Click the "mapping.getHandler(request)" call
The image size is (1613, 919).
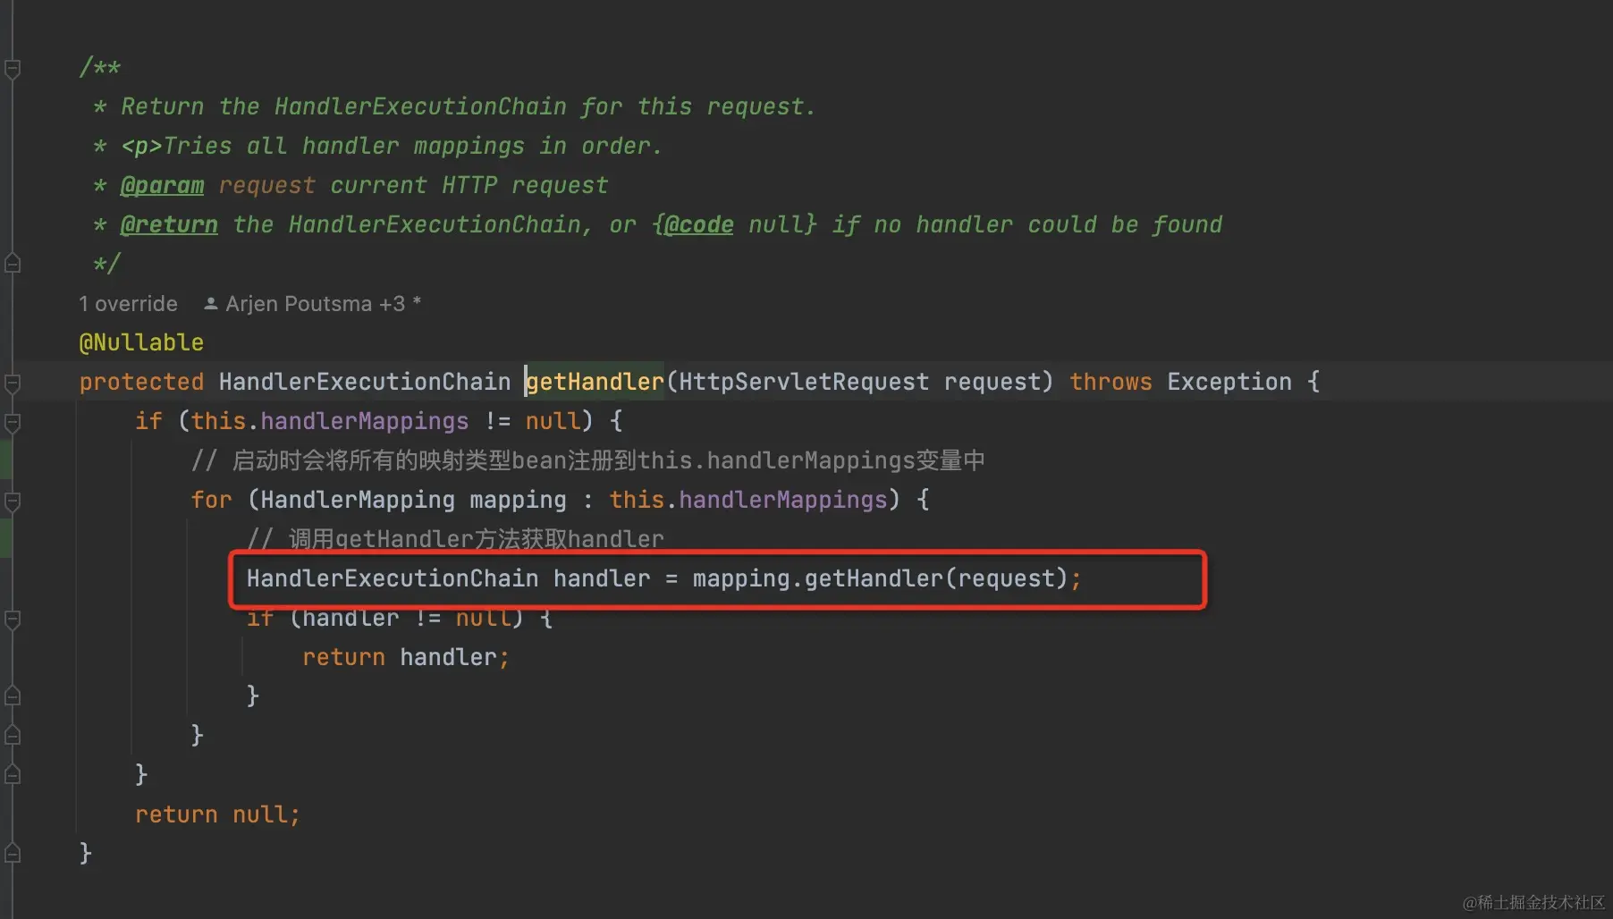pos(881,578)
